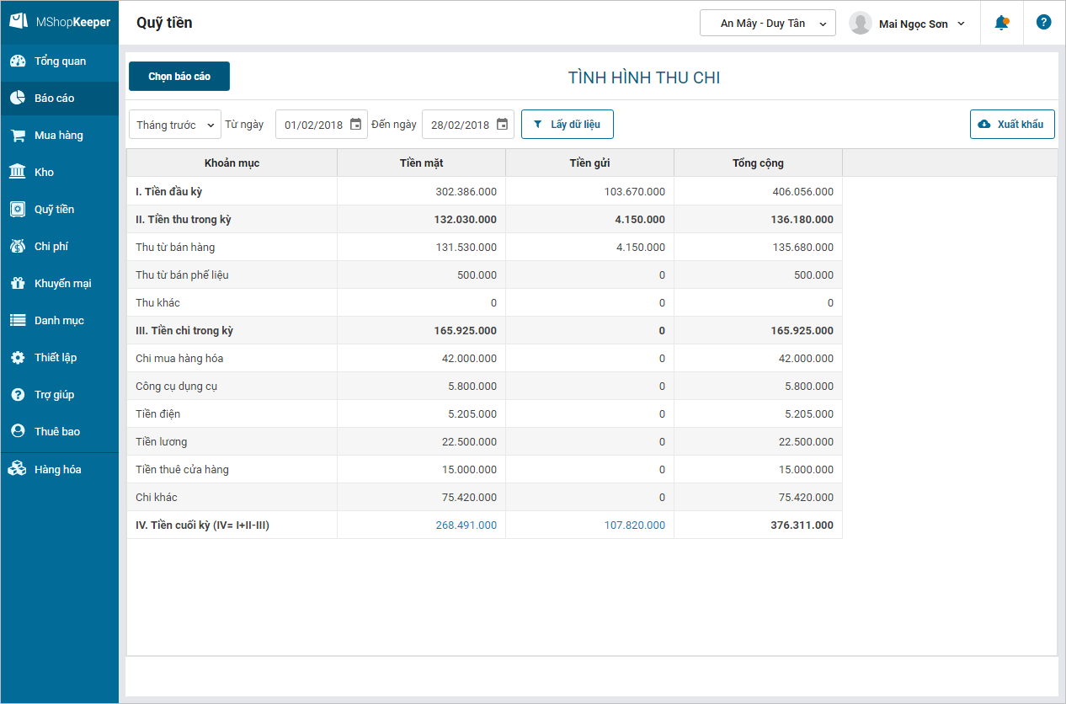Click the Kho warehouse icon

pyautogui.click(x=18, y=173)
